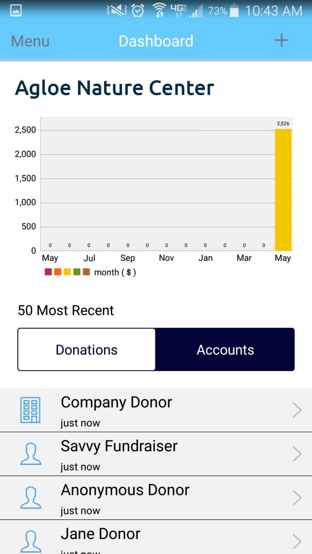Expand Anonymous Donor with its chevron
Viewport: 312px width, 554px height.
[x=297, y=498]
